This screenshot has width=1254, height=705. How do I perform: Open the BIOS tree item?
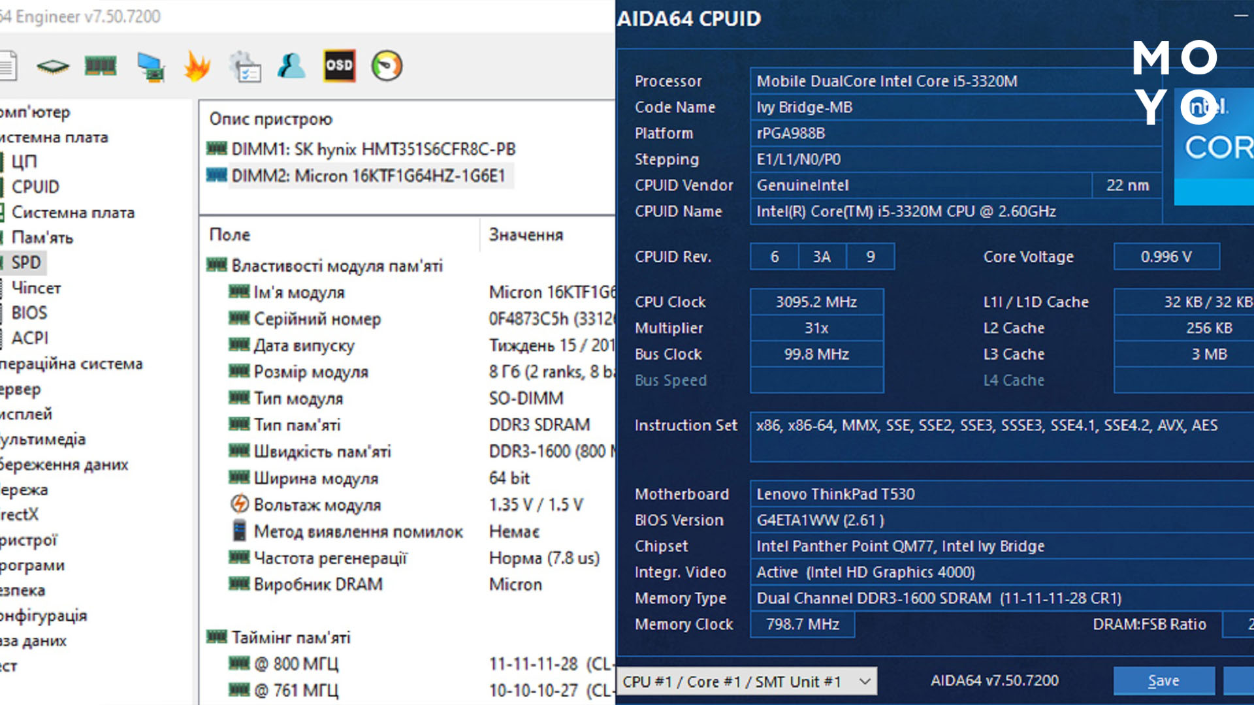pos(29,313)
